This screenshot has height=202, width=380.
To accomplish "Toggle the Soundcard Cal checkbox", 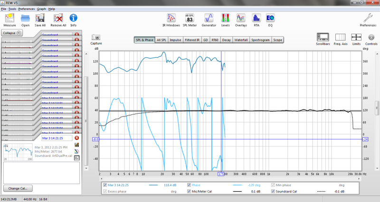I will click(x=273, y=192).
